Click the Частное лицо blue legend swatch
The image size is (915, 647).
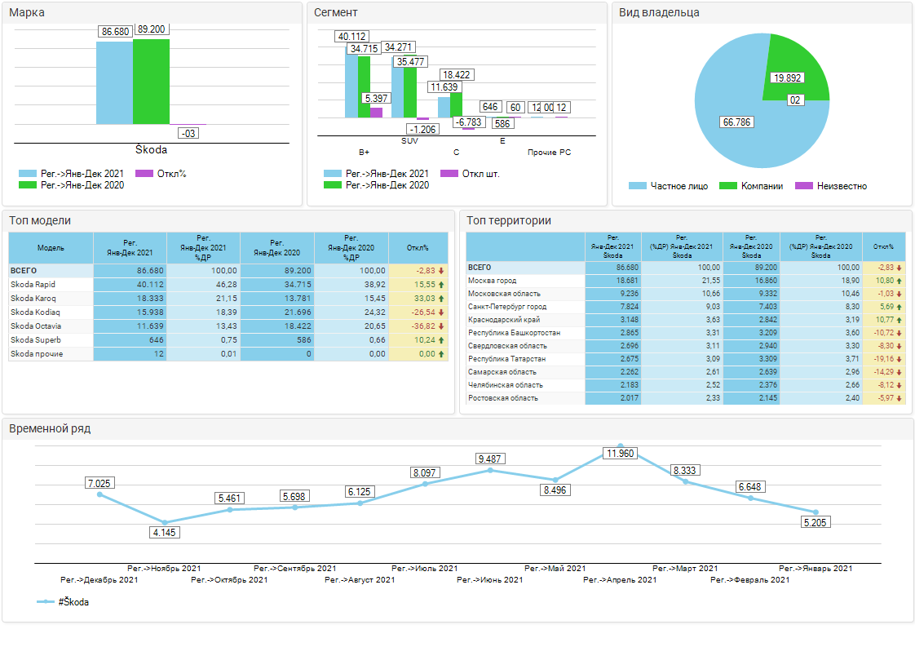tap(638, 186)
